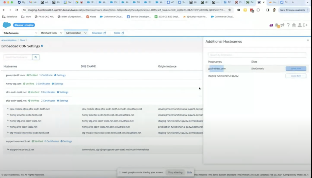This screenshot has width=312, height=178.
Task: Open 0 Certificates link for henry-stg.com
Action: [43, 84]
